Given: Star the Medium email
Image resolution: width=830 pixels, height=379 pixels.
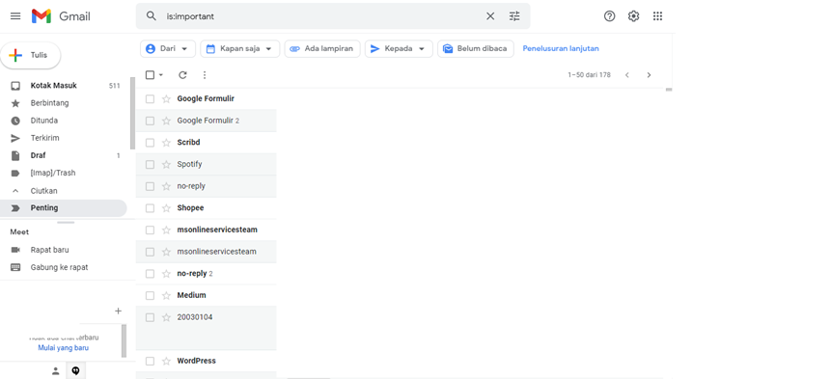Looking at the screenshot, I should point(166,295).
